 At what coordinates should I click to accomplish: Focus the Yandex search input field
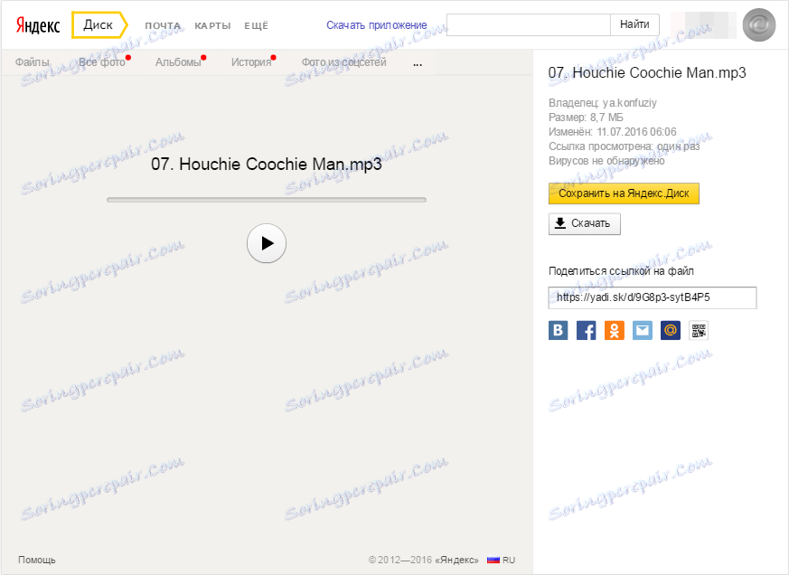(529, 24)
